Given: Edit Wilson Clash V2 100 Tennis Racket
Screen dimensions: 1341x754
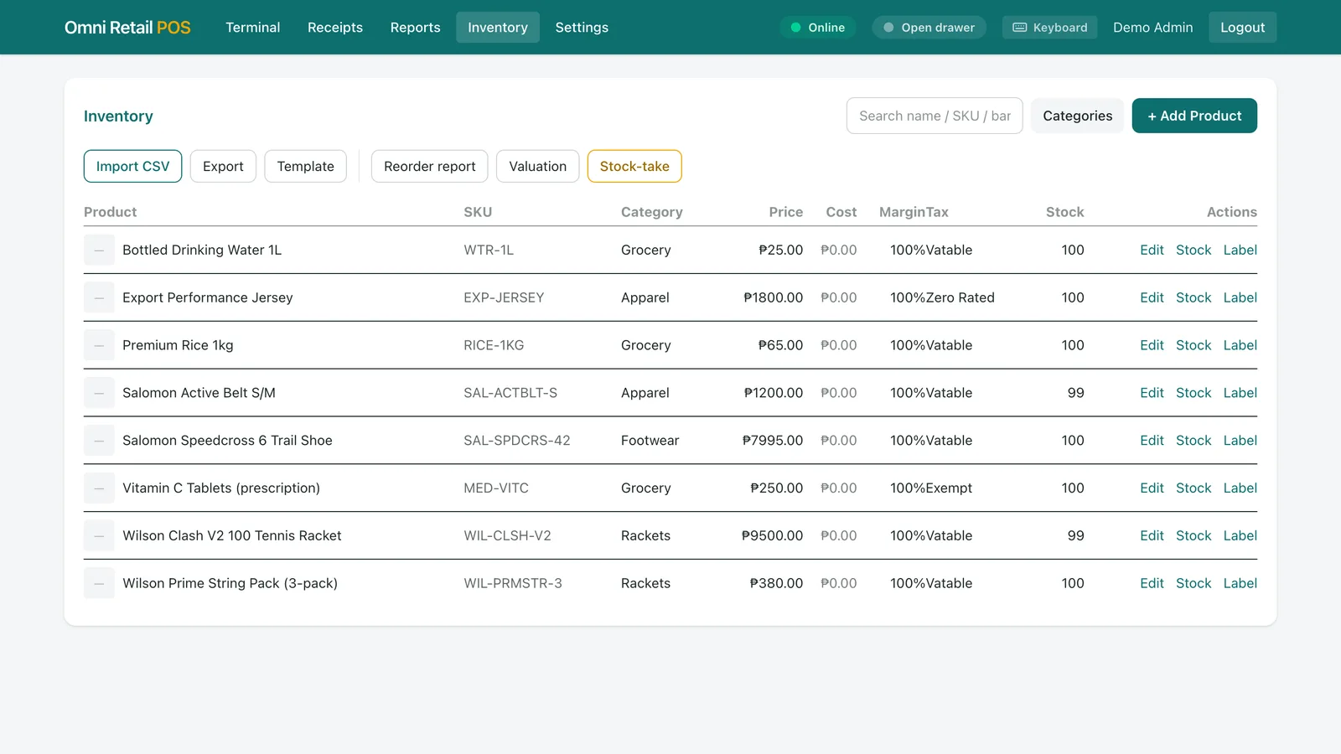Looking at the screenshot, I should [x=1152, y=536].
